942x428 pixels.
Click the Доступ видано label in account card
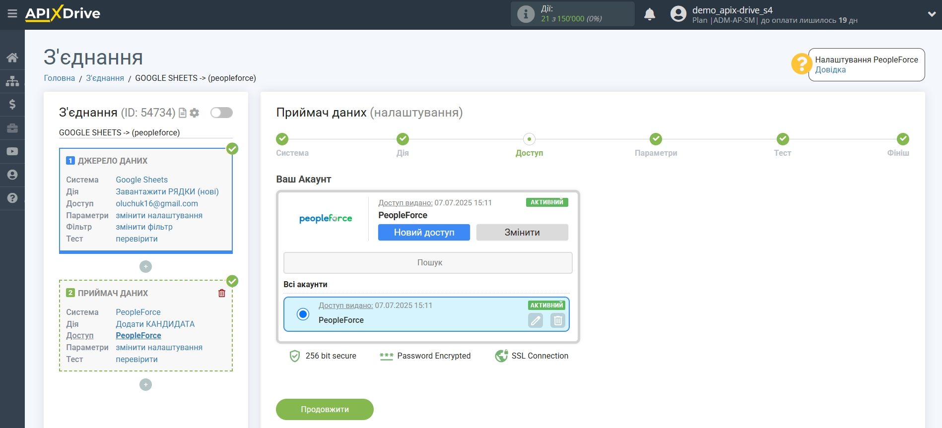(405, 203)
